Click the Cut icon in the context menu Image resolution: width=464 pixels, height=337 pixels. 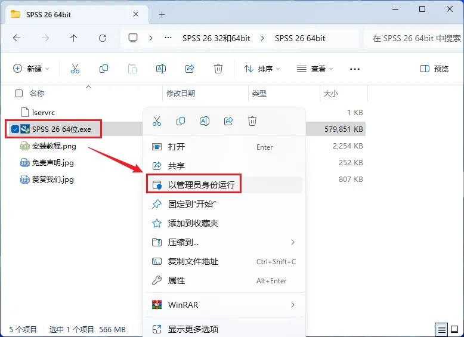pyautogui.click(x=157, y=121)
